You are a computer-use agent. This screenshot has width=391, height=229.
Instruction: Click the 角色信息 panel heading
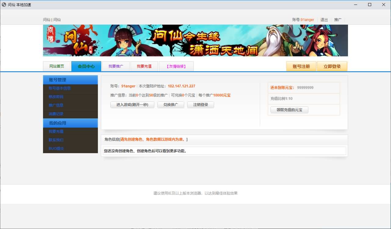pos(146,139)
